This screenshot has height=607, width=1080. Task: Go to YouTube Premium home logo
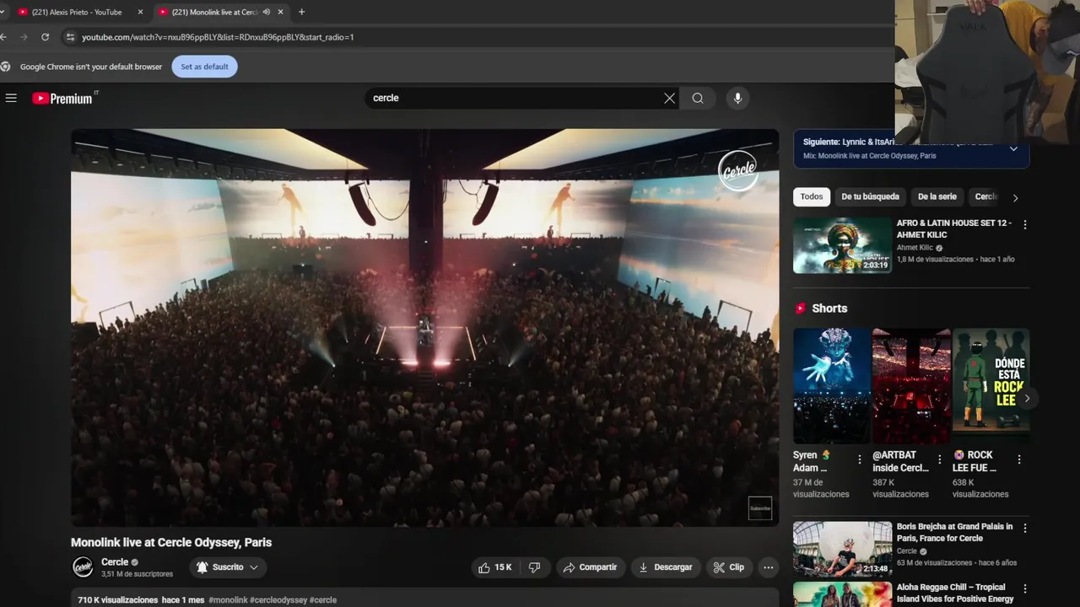coord(64,98)
